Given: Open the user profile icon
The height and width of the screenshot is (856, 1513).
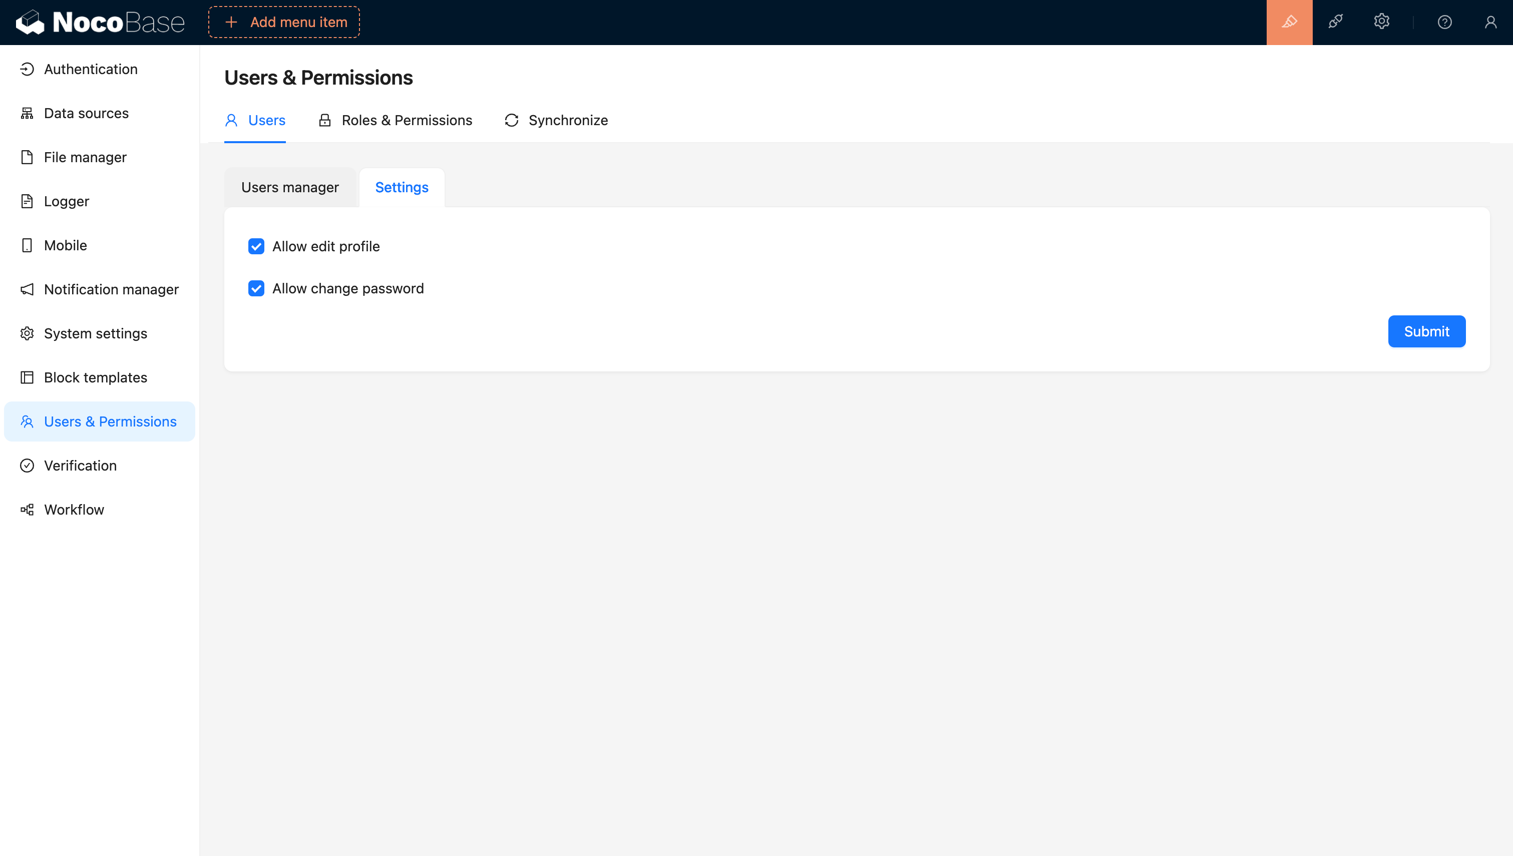Looking at the screenshot, I should click(1490, 23).
